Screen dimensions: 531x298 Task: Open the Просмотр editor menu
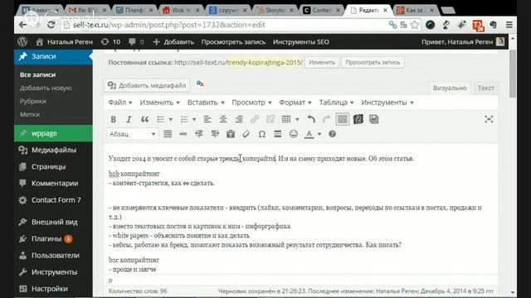click(251, 103)
